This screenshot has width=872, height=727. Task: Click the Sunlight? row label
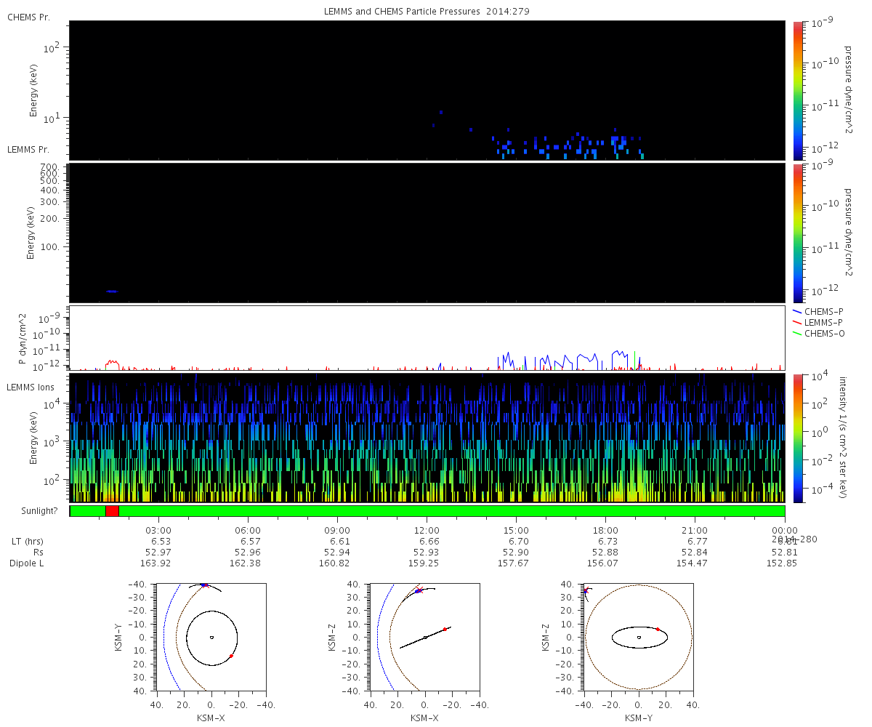[28, 511]
